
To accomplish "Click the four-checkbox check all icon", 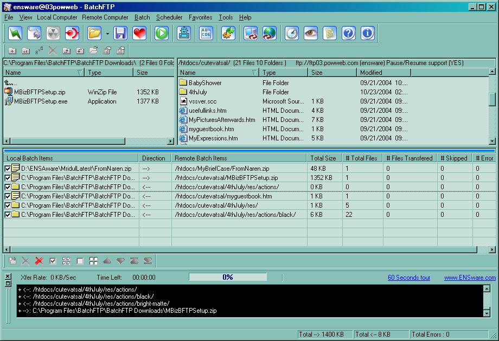I will point(66,261).
